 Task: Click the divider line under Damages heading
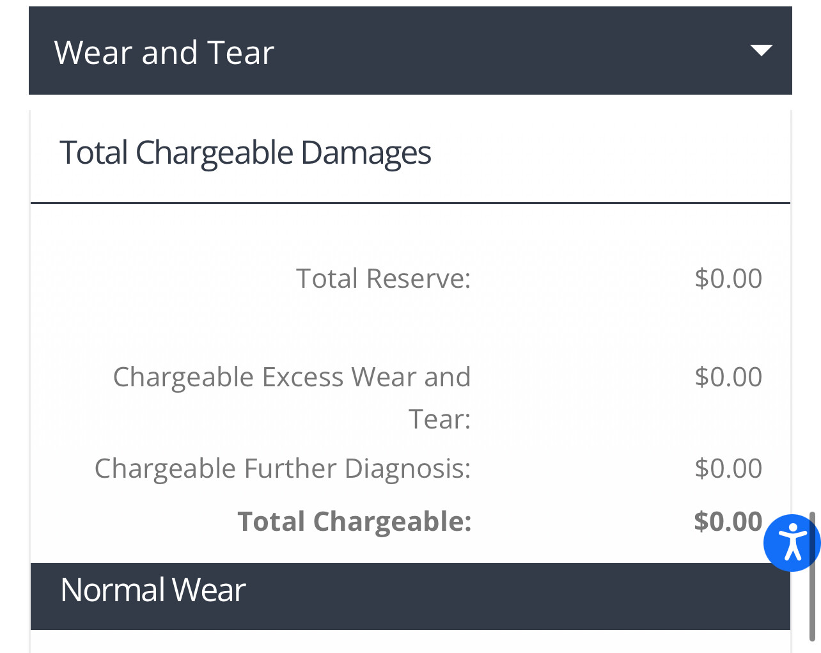(x=410, y=203)
